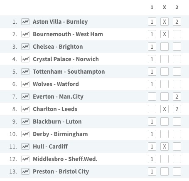The height and width of the screenshot is (181, 189).
Task: Select away win 2 for Derby - Birmingham
Action: pyautogui.click(x=177, y=134)
